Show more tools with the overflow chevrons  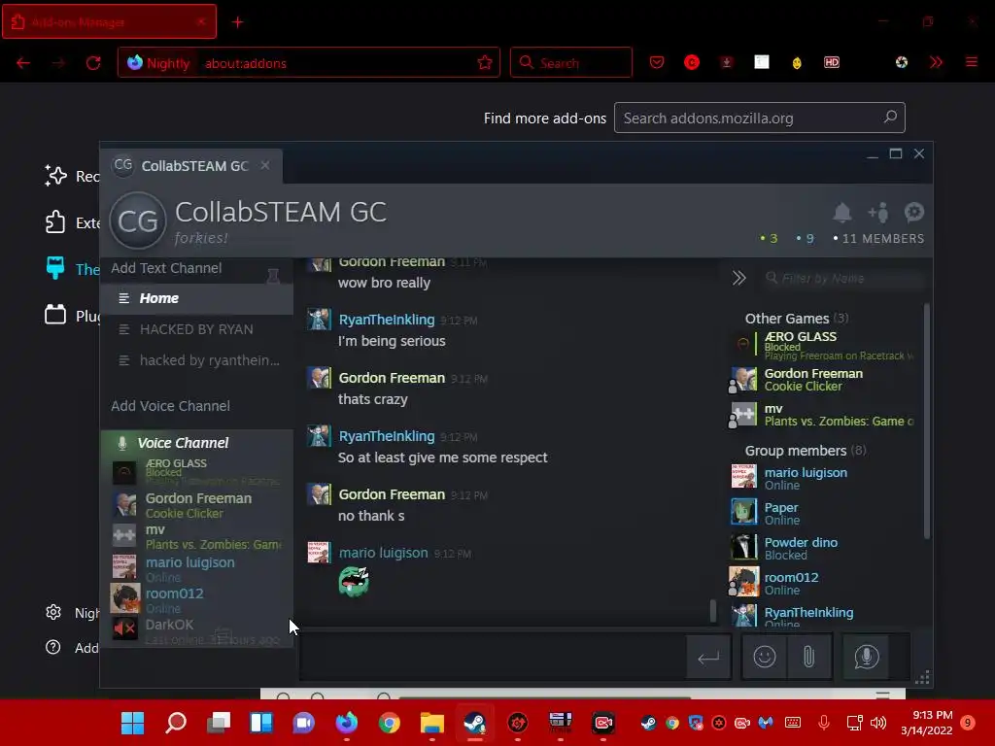click(x=936, y=62)
